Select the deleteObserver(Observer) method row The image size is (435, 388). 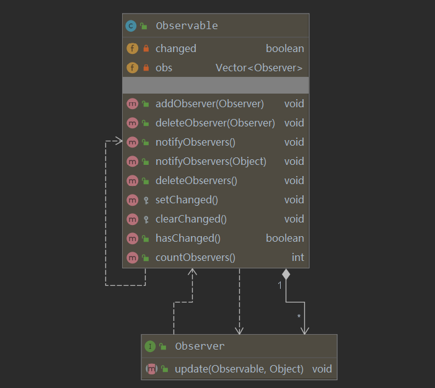[x=215, y=123]
